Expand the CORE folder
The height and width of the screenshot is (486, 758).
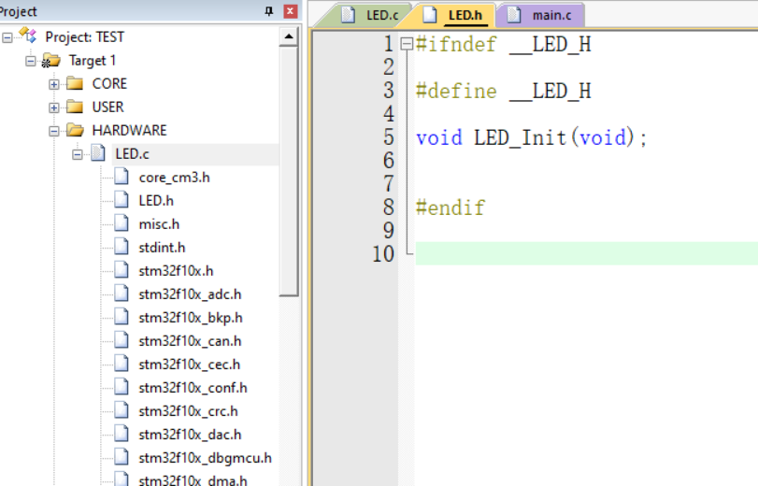click(53, 84)
